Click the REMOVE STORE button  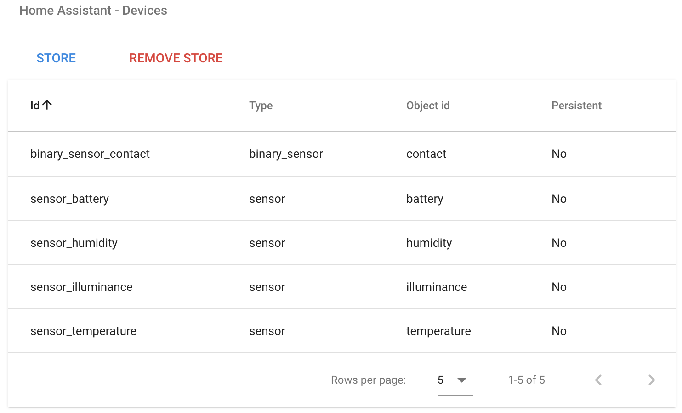[x=176, y=58]
